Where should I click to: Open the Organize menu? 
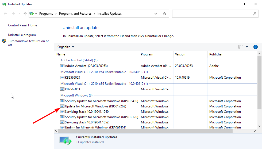click(66, 47)
